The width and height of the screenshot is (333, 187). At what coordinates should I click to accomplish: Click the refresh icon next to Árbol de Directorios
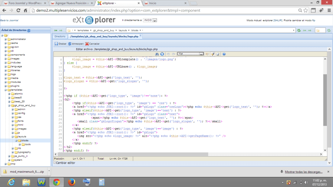tap(29, 30)
